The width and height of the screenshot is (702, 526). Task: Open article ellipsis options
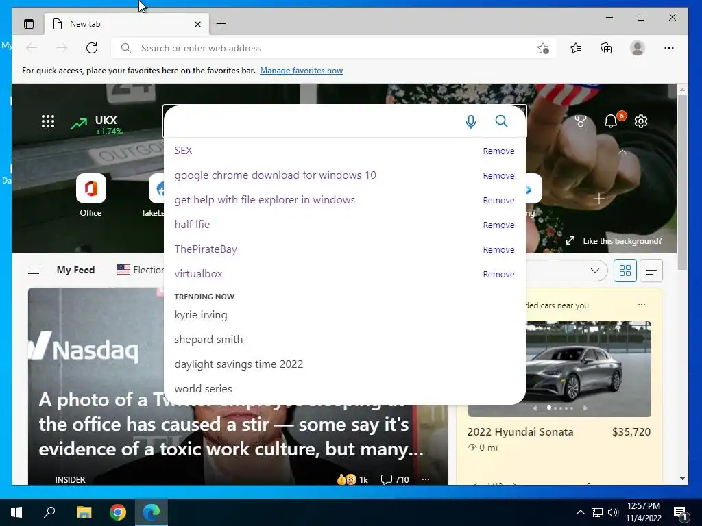(x=426, y=479)
